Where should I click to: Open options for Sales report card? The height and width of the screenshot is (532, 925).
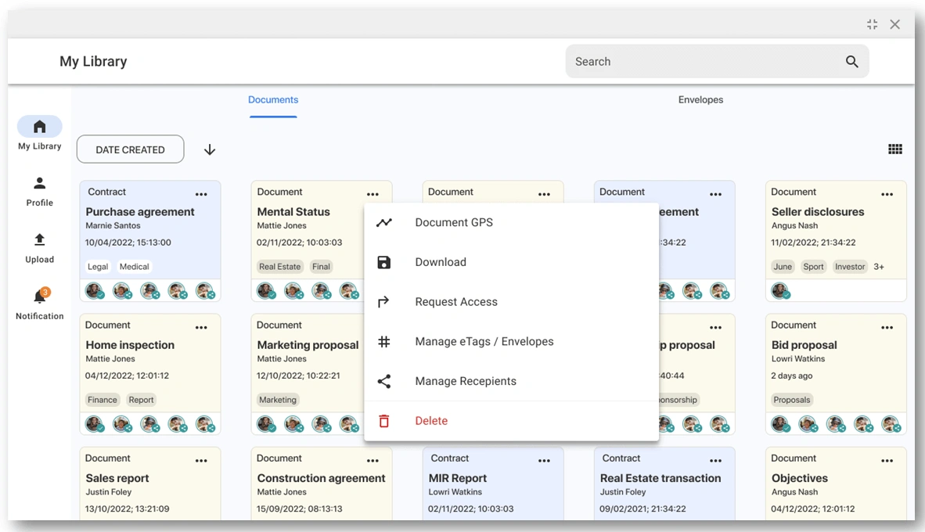coord(201,461)
